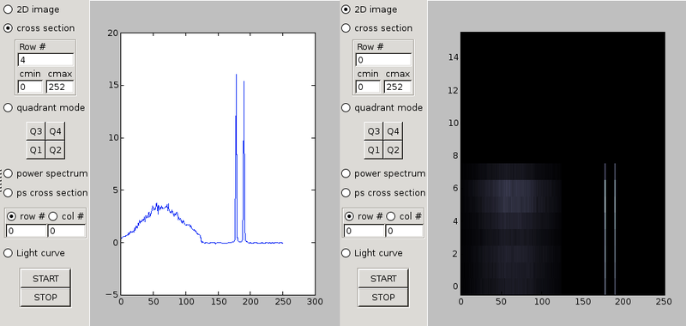
Task: Select power spectrum radio in left panel
Action: [x=9, y=173]
